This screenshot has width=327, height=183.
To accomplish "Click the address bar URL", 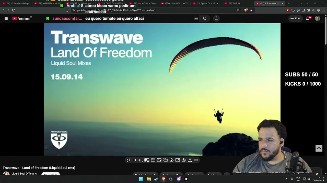I will [x=116, y=10].
